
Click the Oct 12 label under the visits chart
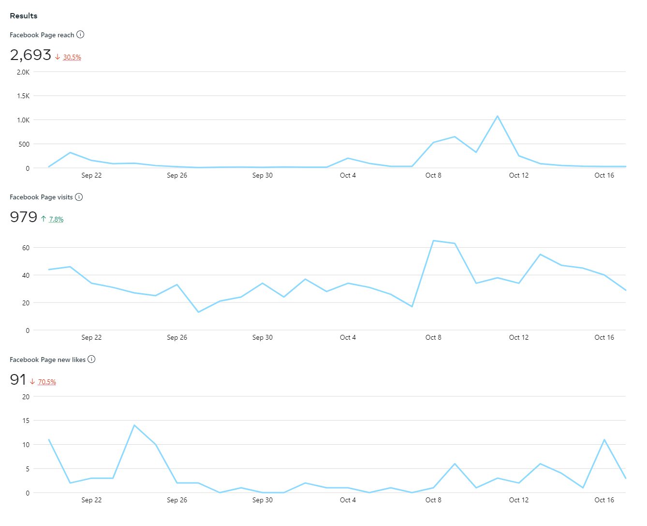[518, 337]
